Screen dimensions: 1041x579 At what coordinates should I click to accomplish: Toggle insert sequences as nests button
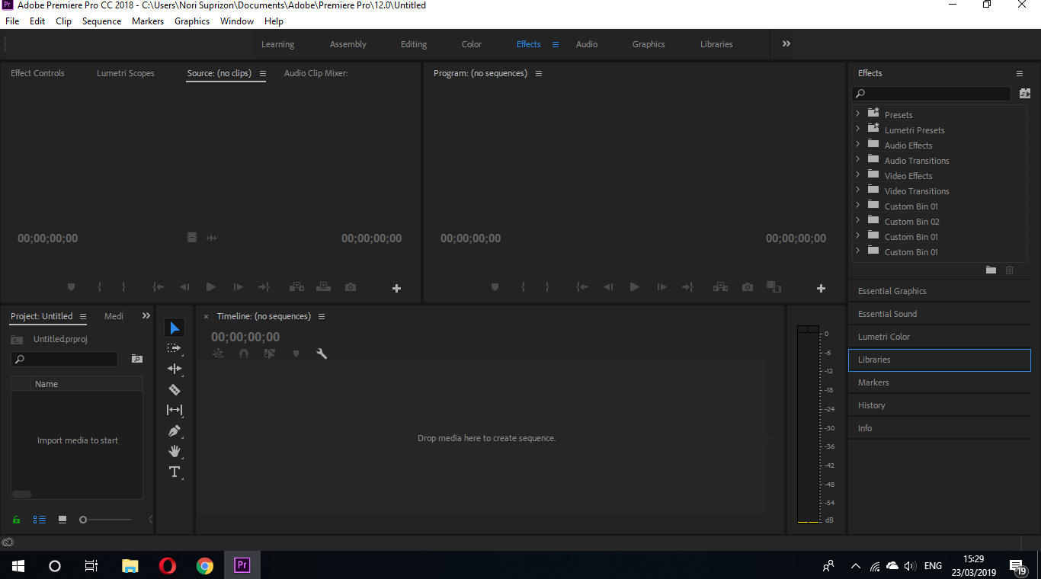click(218, 353)
